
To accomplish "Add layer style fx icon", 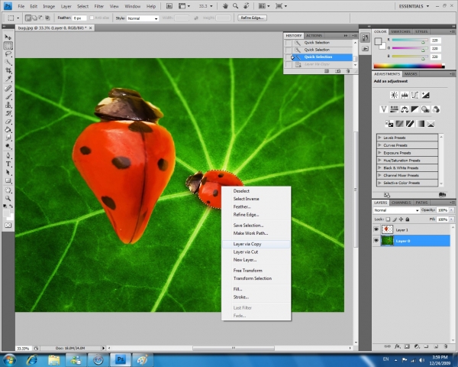I will coord(397,346).
